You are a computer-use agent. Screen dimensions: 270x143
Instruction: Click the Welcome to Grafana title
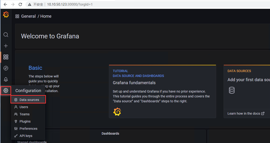pos(50,36)
